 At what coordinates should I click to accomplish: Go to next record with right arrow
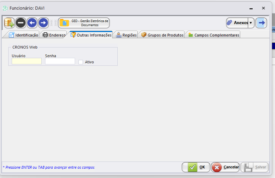[43, 23]
